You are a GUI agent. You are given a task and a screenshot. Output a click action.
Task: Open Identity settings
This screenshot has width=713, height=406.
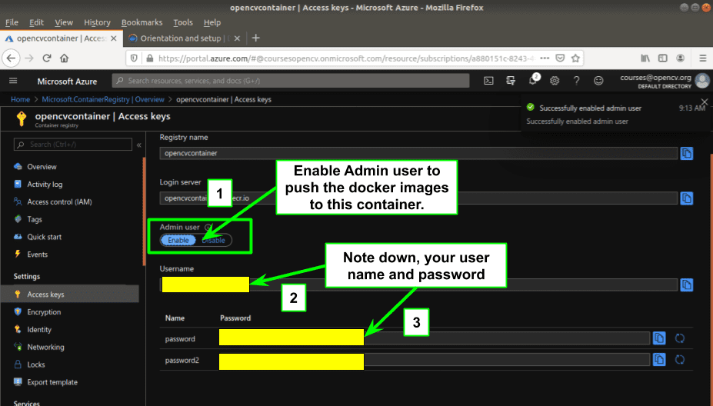point(38,330)
